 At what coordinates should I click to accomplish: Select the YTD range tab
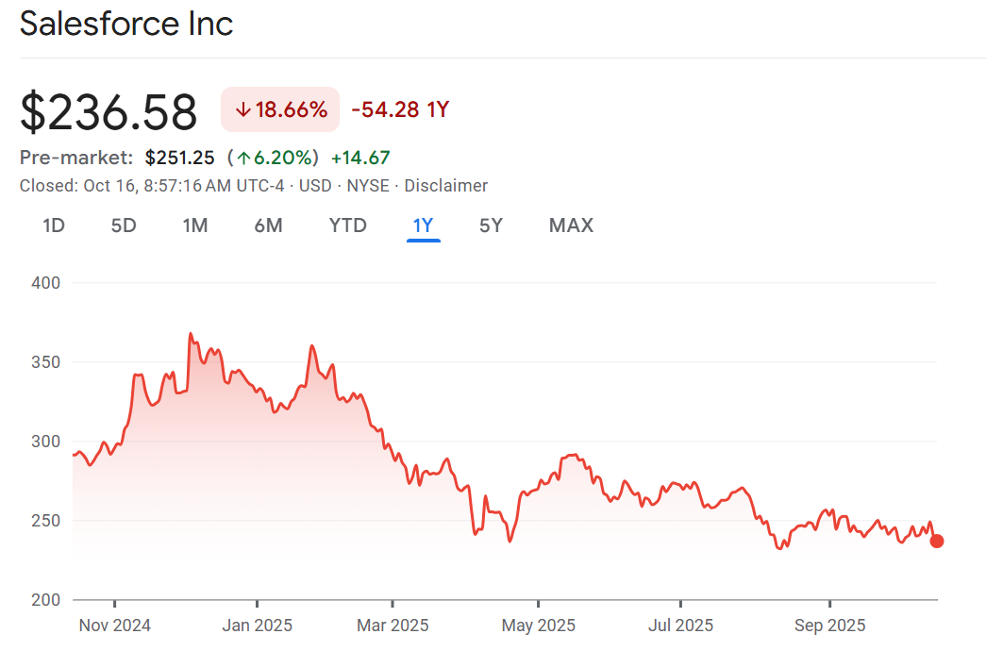(x=347, y=225)
